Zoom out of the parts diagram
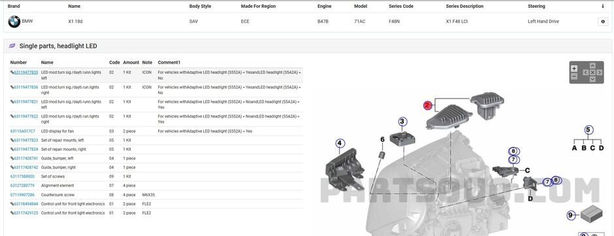This screenshot has width=614, height=236. [574, 76]
